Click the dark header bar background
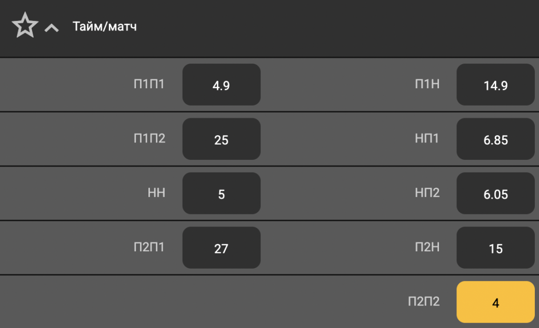 (x=316, y=26)
